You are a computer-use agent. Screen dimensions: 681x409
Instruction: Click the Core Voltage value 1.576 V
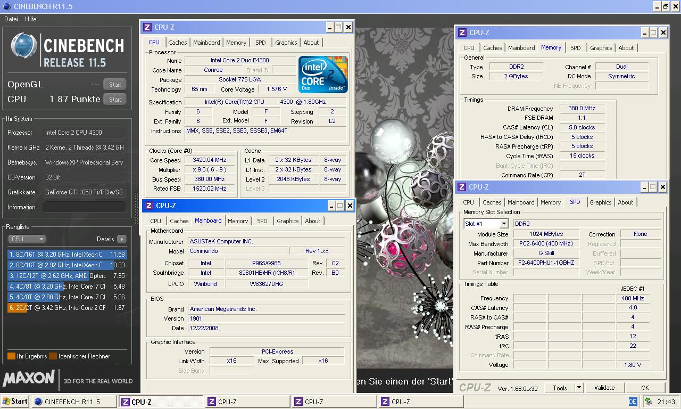click(x=276, y=89)
